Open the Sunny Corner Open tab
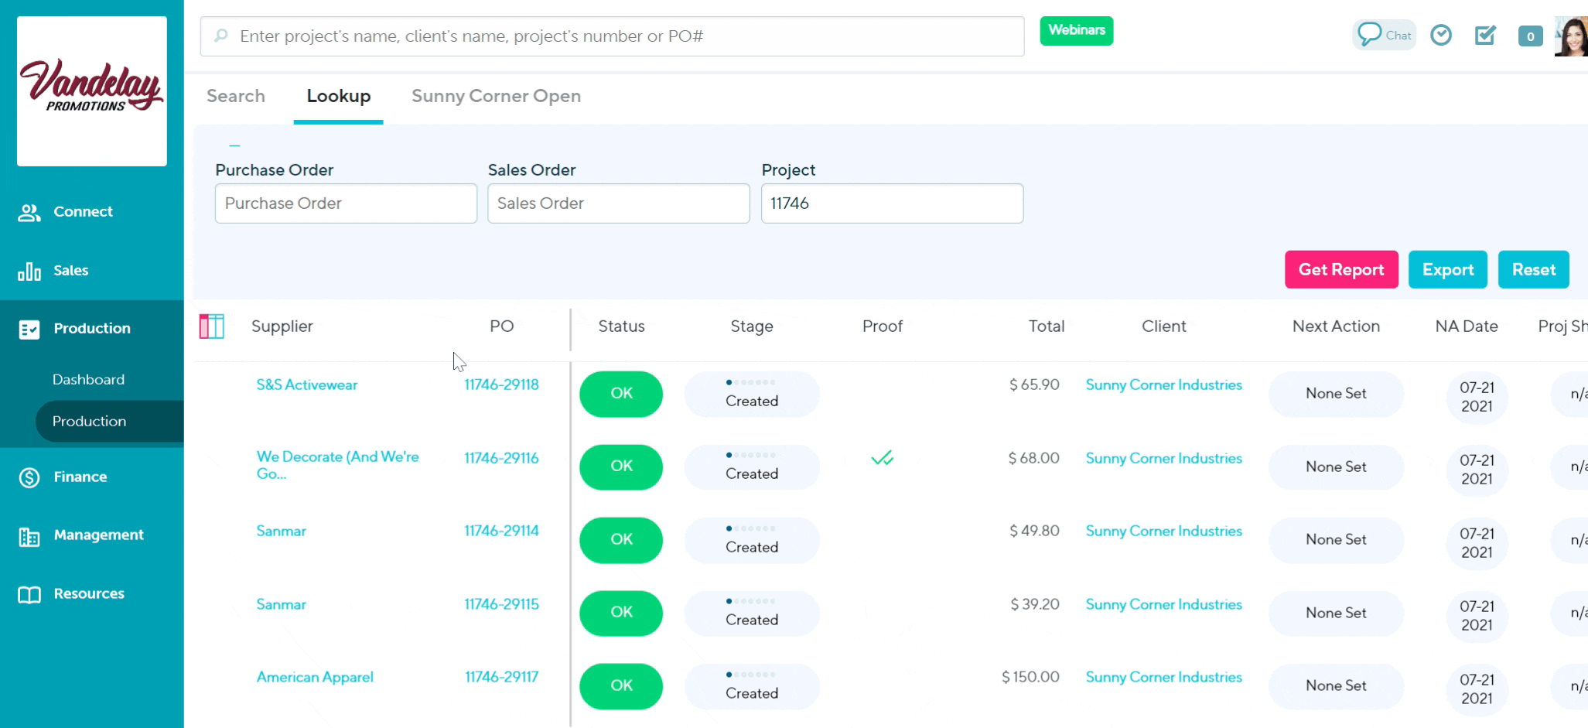The height and width of the screenshot is (728, 1588). click(496, 96)
